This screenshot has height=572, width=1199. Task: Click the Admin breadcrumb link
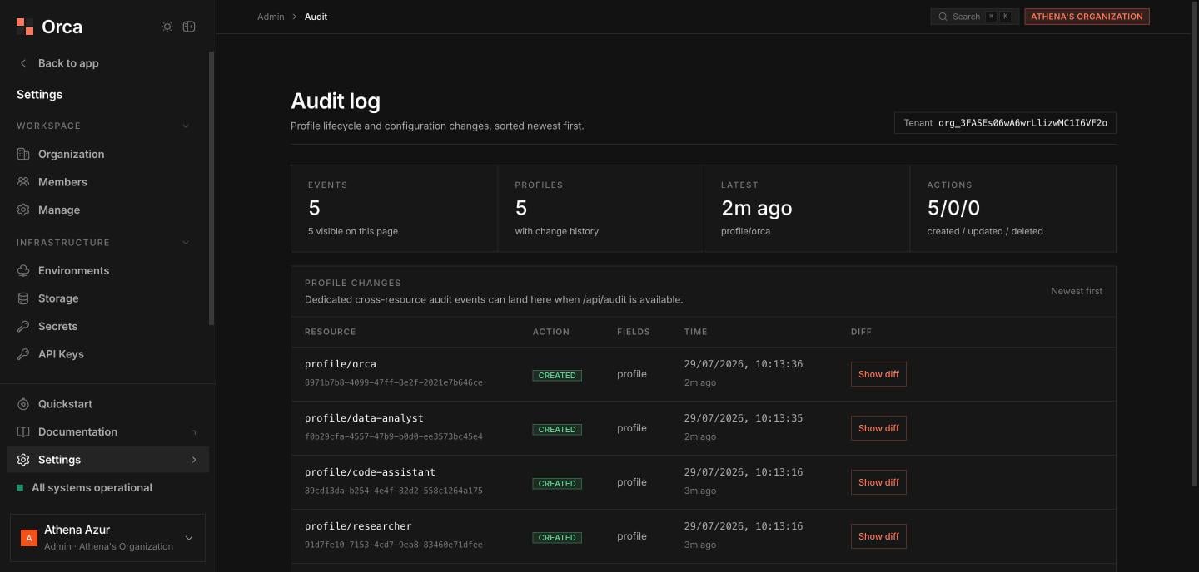tap(271, 17)
